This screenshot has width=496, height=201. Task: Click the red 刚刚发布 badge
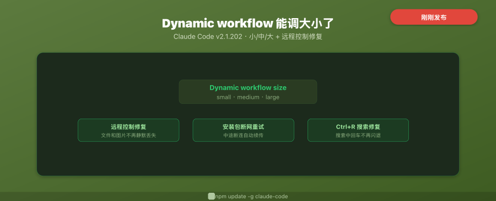(434, 17)
